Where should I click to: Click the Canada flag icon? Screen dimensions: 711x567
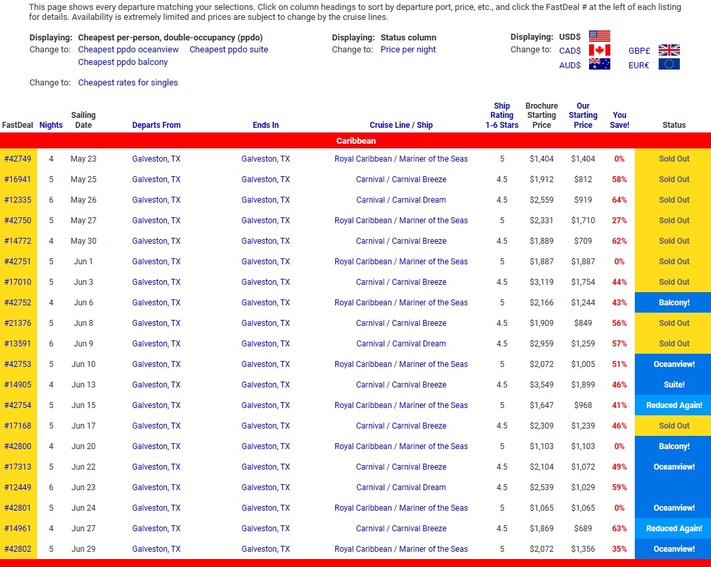(x=600, y=50)
